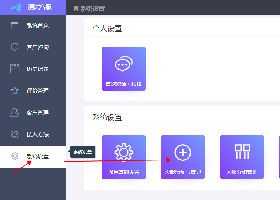Screen dimensions: 280x200
Task: Select the 系统首页 menu label
Action: [x=38, y=26]
